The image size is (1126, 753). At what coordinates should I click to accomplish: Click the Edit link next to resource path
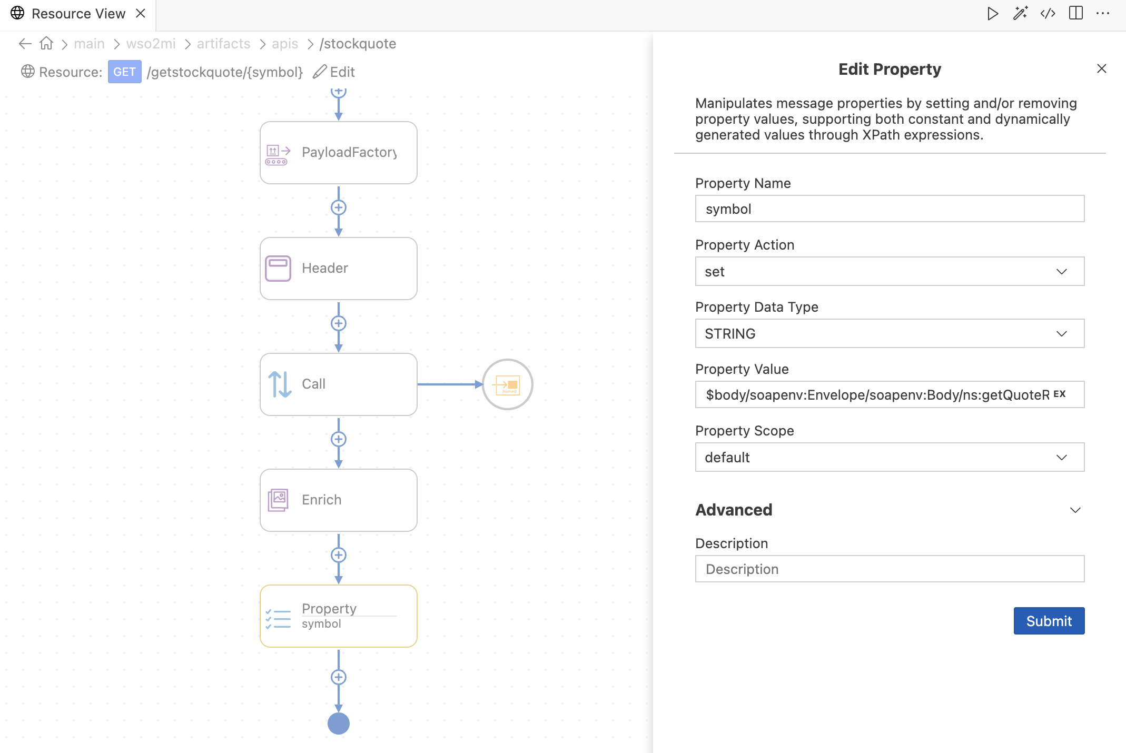click(x=342, y=72)
